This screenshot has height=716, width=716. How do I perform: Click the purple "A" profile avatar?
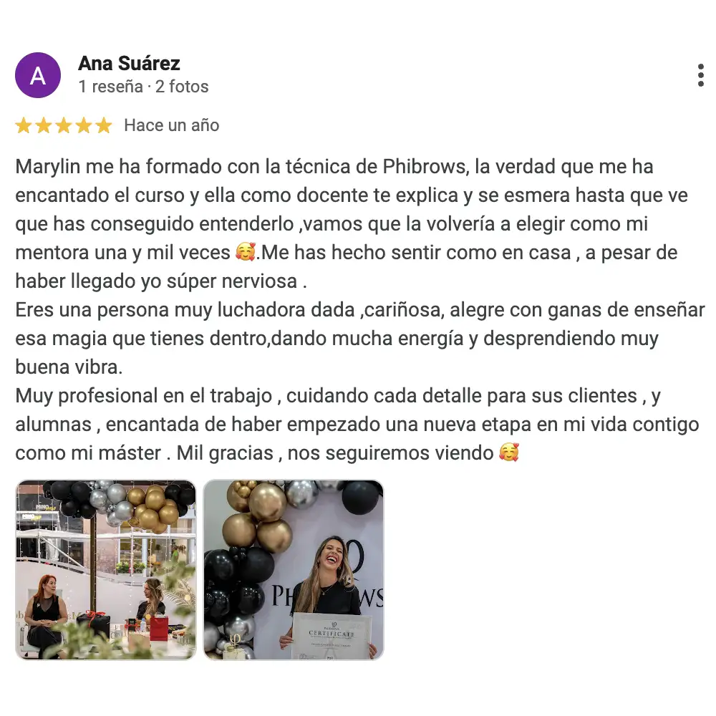point(38,75)
